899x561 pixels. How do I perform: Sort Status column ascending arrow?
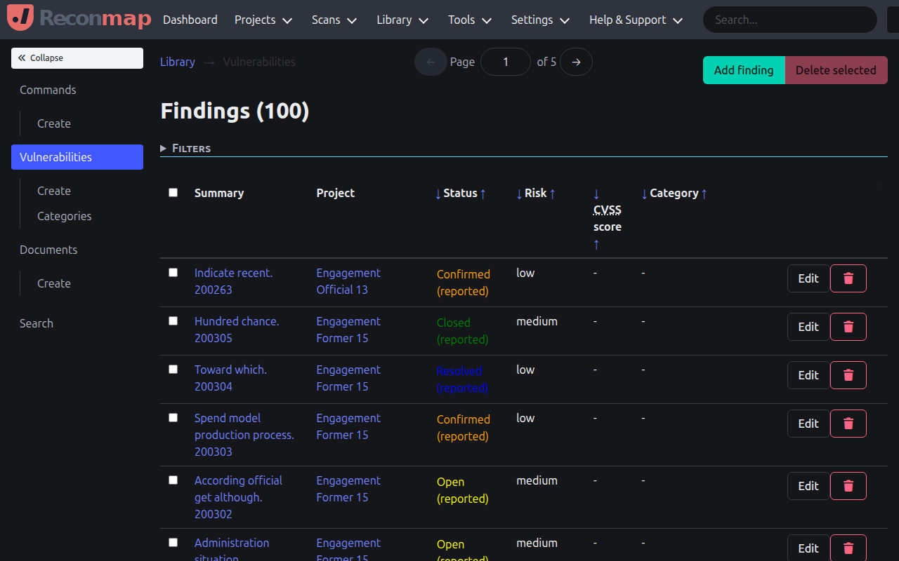point(483,194)
